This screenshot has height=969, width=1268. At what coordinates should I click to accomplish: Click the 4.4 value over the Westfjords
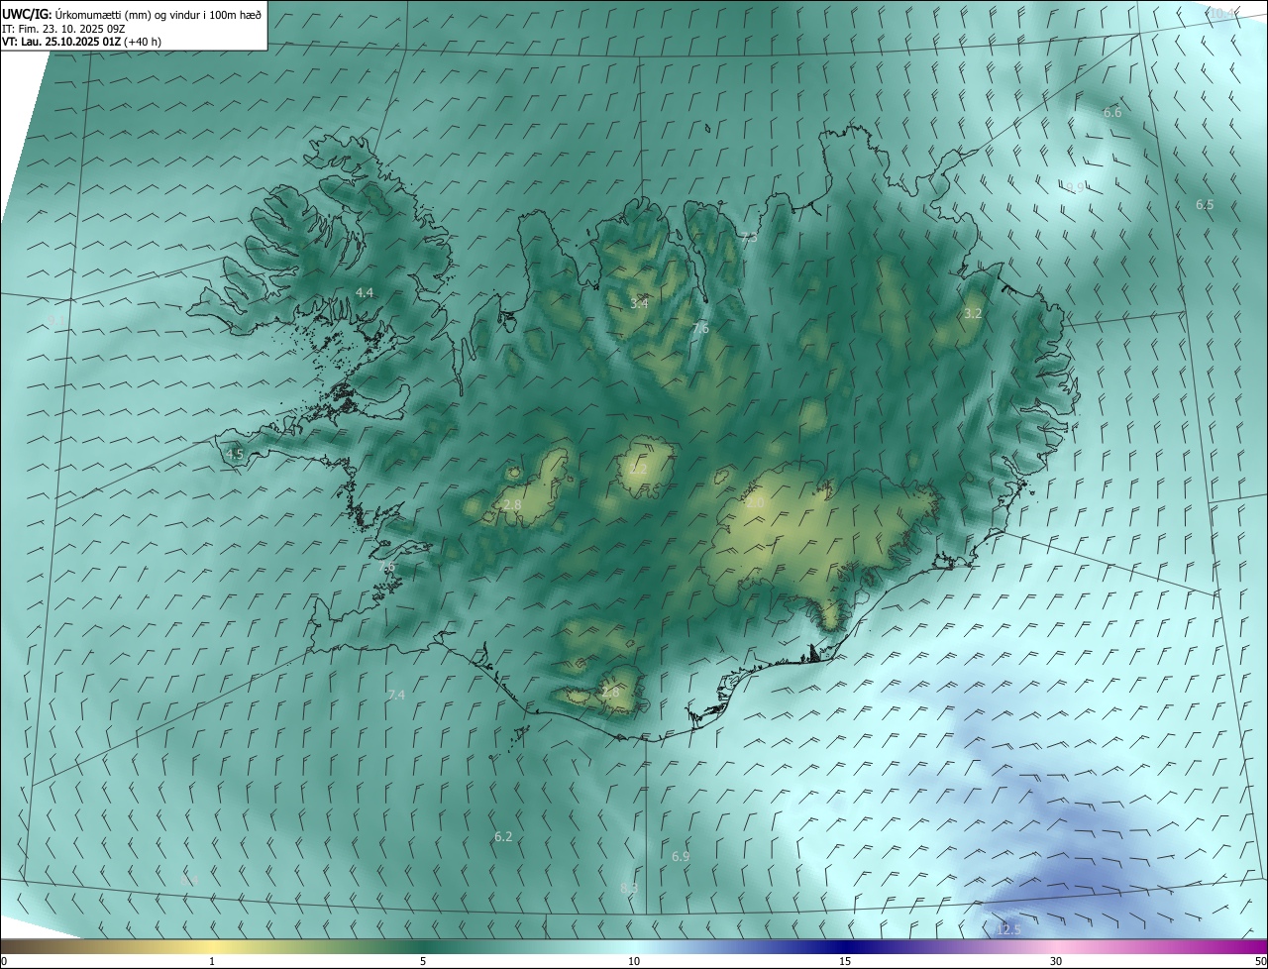(365, 293)
